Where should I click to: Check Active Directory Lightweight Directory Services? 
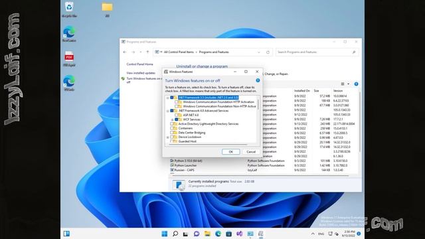(x=172, y=124)
